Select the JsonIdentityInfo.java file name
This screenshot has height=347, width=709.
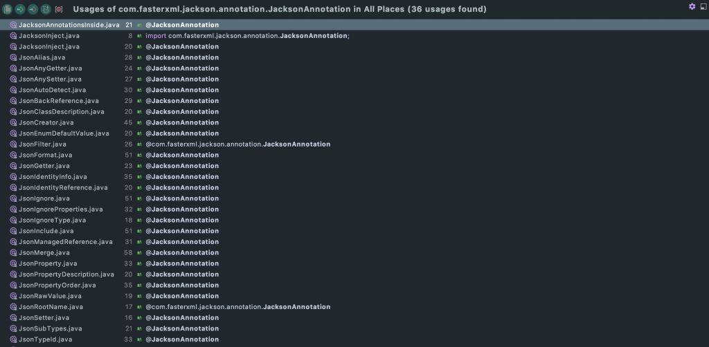tap(53, 176)
